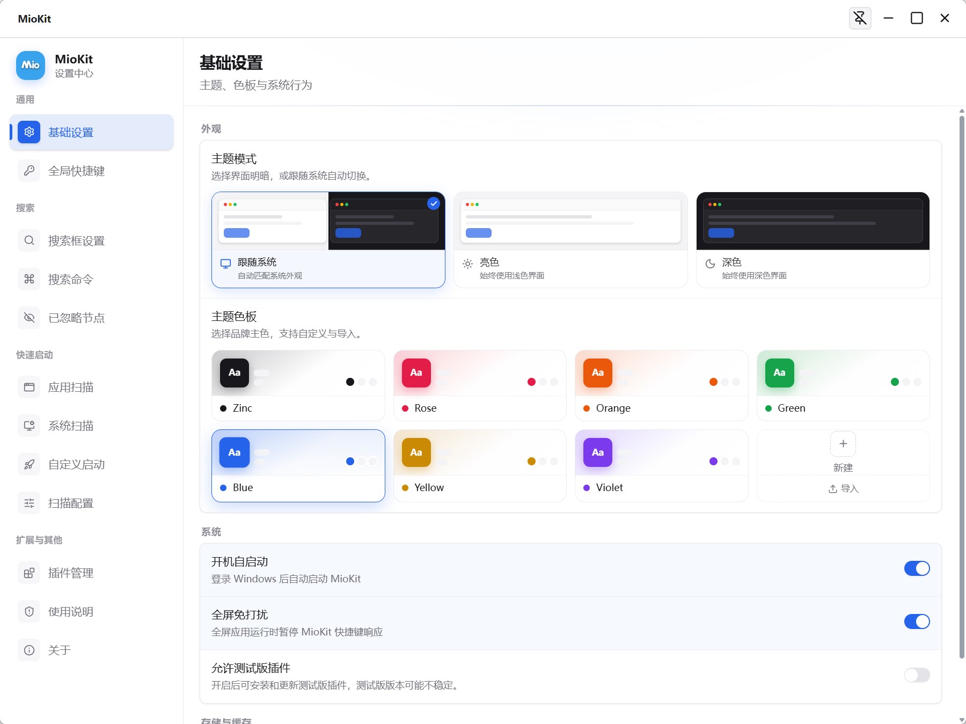Click the monitor-gear icon for 系统扫描
The width and height of the screenshot is (966, 724).
click(29, 426)
